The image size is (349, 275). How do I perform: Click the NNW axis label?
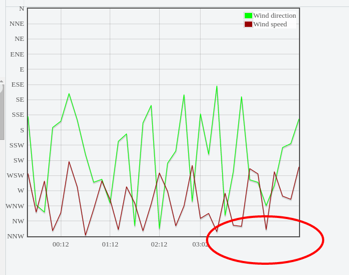coord(16,236)
